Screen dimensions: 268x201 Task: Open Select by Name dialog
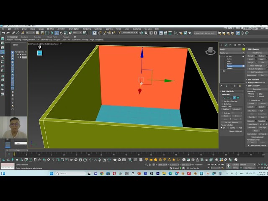pyautogui.click(x=42, y=33)
